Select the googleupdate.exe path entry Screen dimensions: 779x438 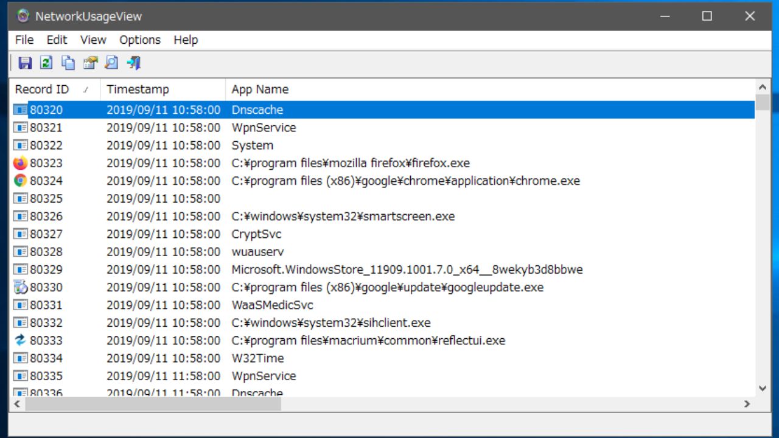coord(387,287)
